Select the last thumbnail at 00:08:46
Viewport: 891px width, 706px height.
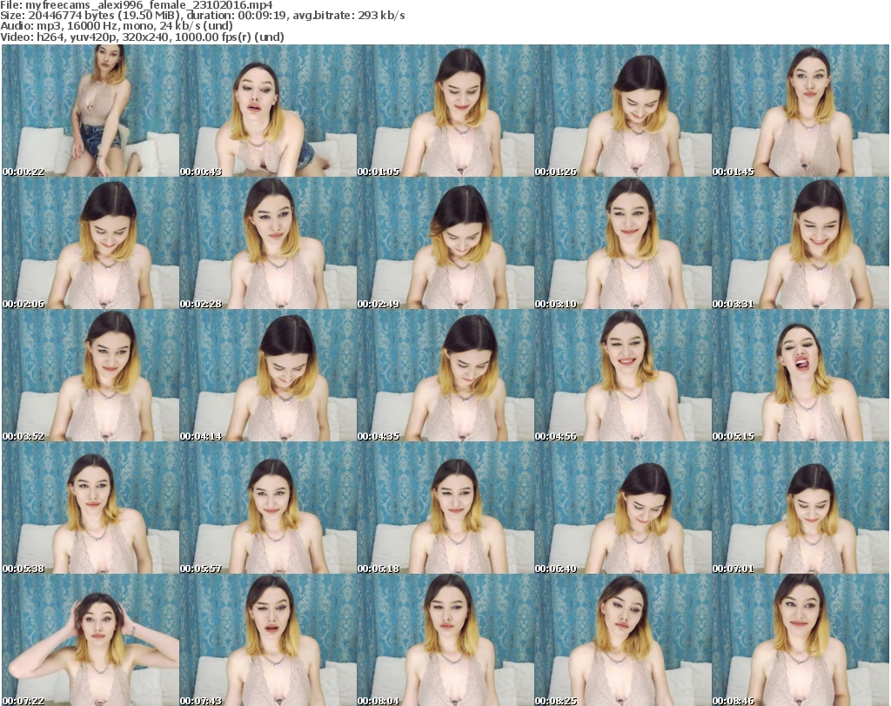pos(801,639)
